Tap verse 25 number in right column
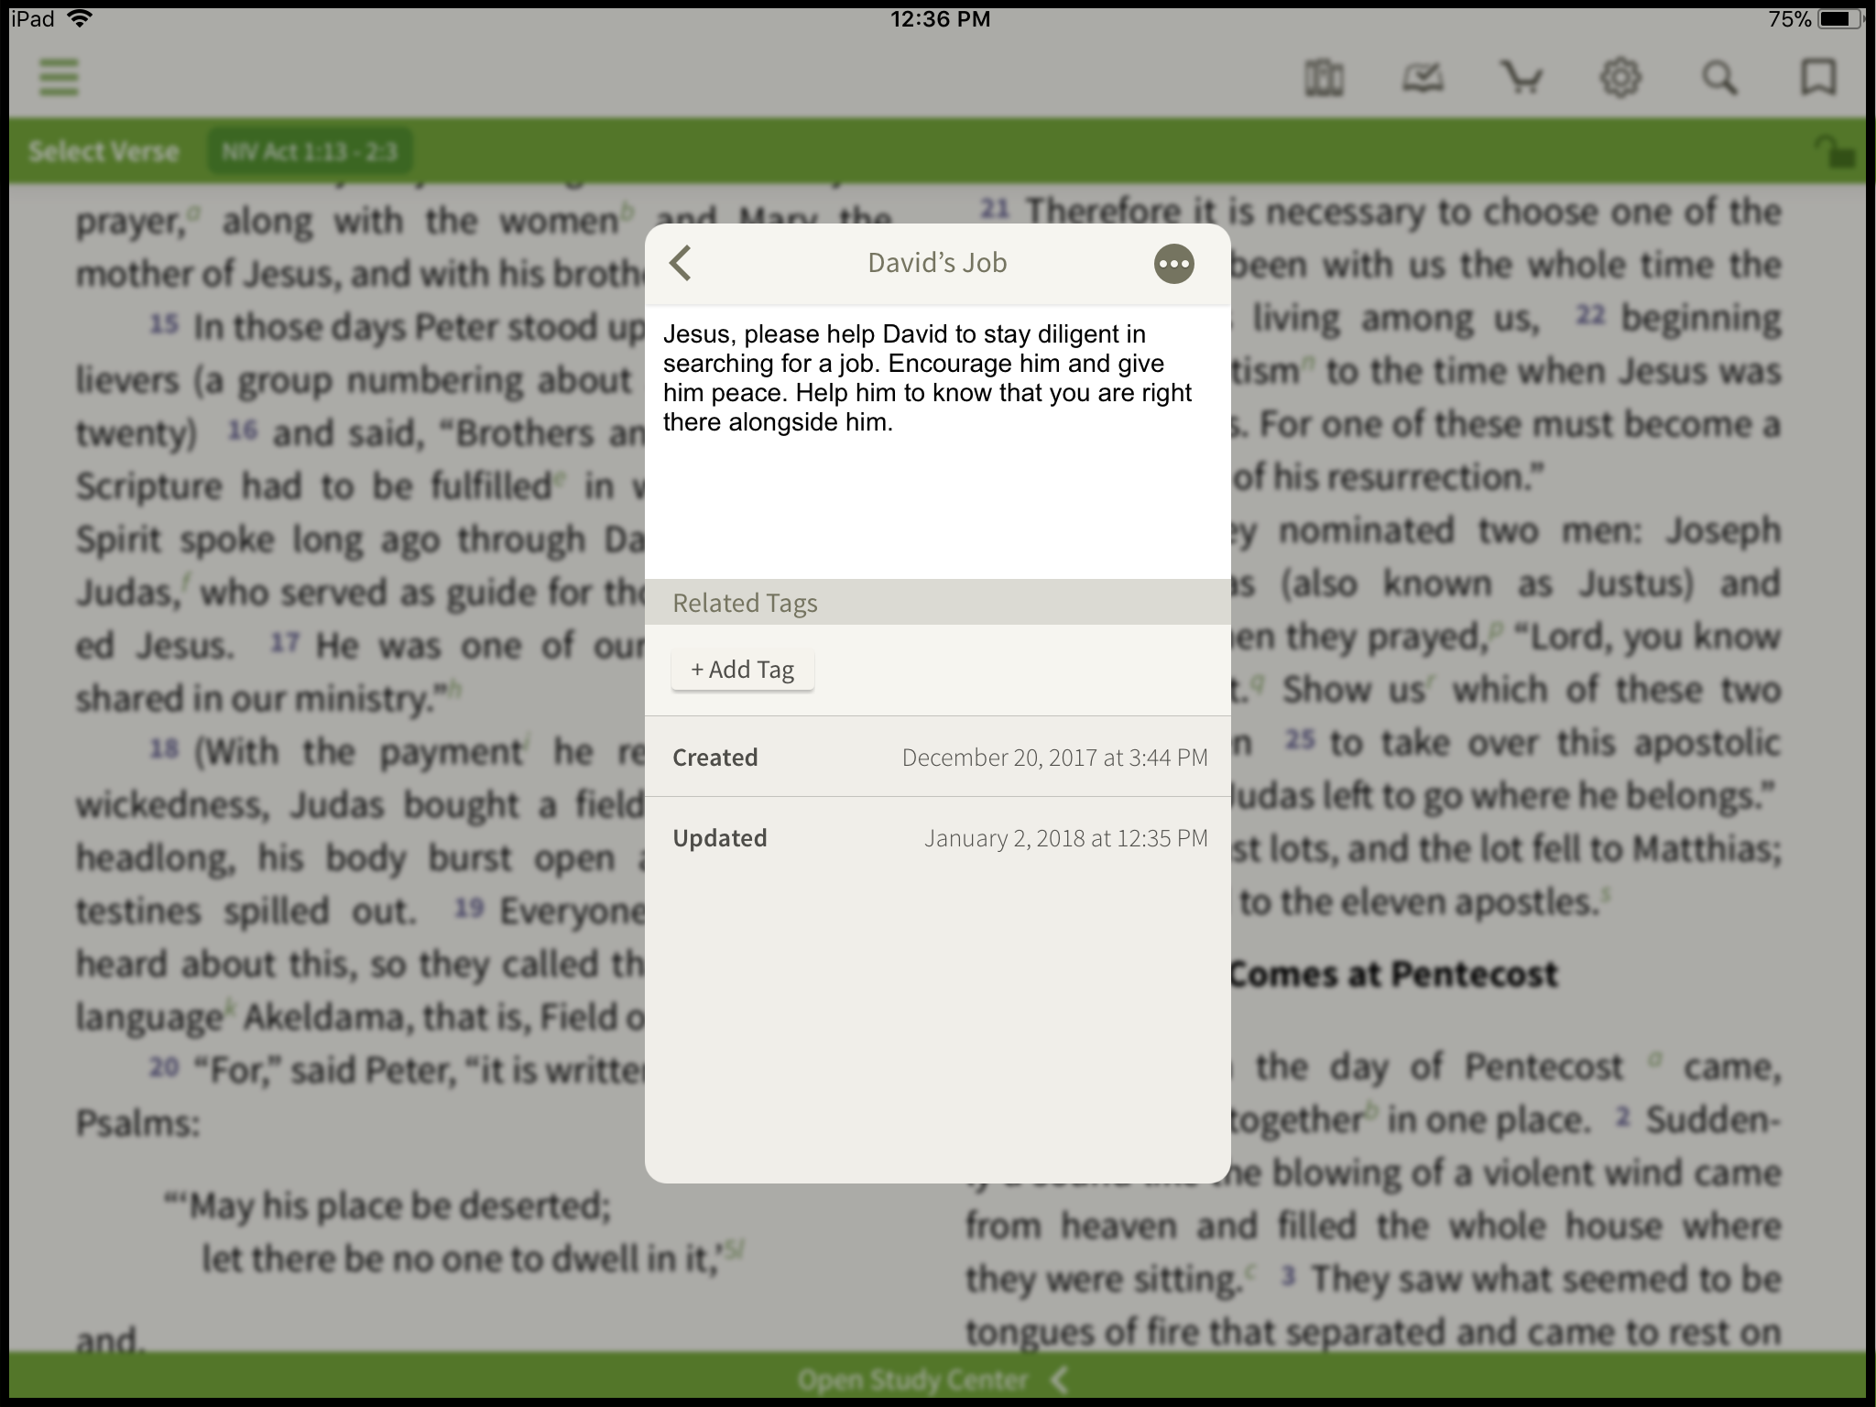 pyautogui.click(x=1300, y=739)
